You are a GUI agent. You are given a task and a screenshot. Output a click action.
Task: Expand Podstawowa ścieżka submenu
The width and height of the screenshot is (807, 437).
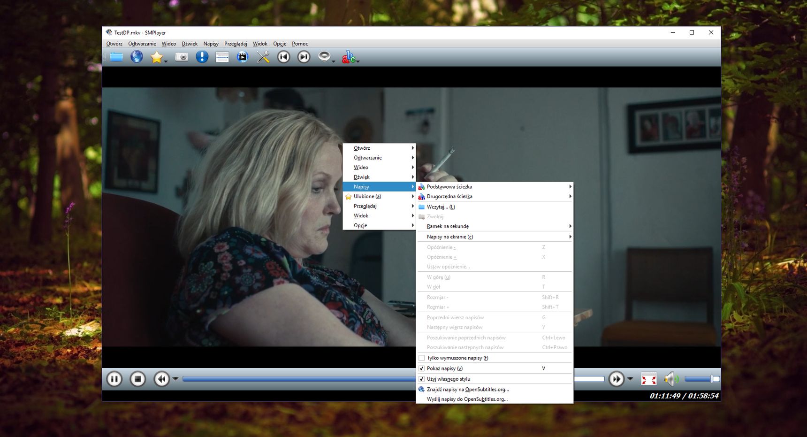[x=570, y=187]
